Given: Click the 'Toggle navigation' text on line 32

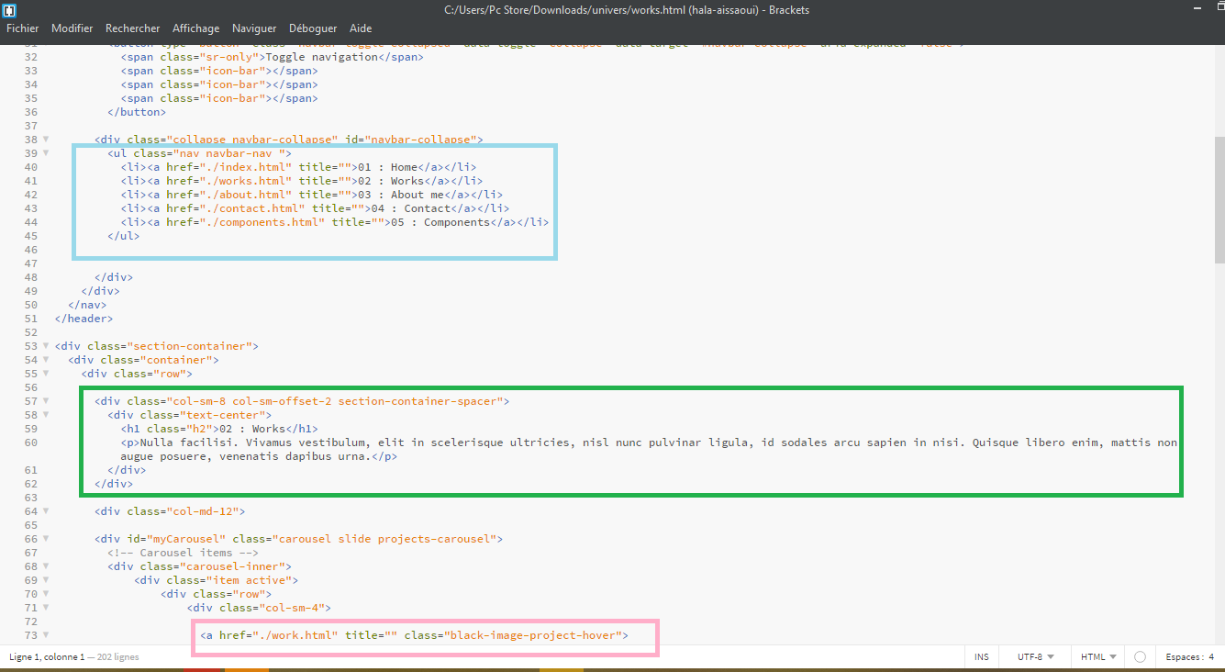Looking at the screenshot, I should click(322, 57).
